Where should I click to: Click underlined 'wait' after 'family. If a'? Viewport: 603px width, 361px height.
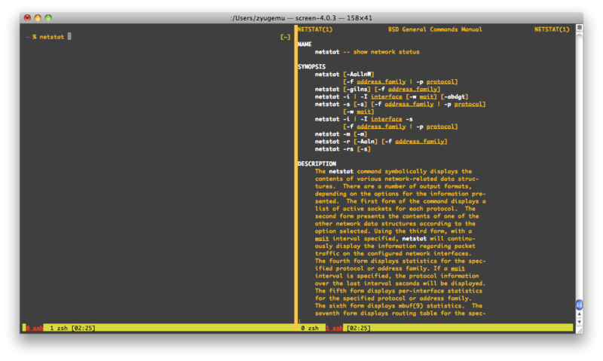458,268
